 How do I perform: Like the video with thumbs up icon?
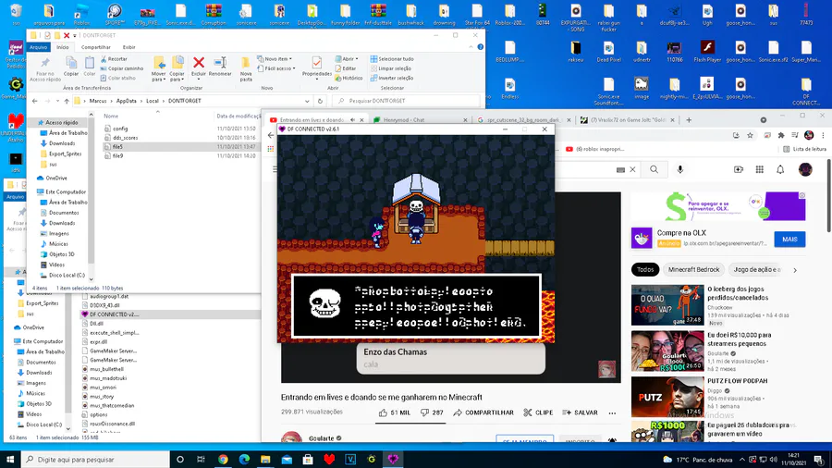point(383,413)
